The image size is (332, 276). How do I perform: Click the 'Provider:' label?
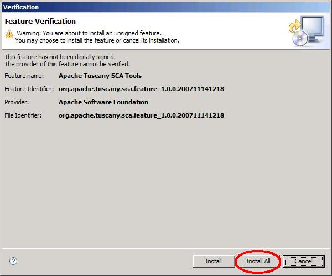pyautogui.click(x=17, y=102)
